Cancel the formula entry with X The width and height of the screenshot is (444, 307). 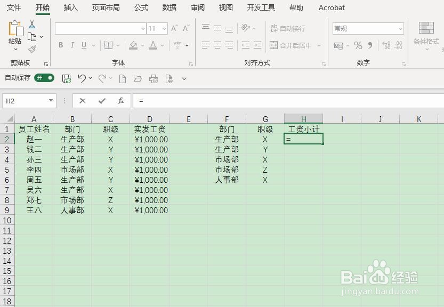coord(83,101)
